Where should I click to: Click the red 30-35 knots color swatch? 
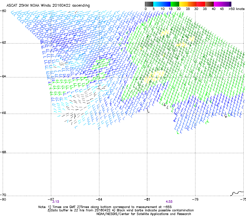pos(201,4)
